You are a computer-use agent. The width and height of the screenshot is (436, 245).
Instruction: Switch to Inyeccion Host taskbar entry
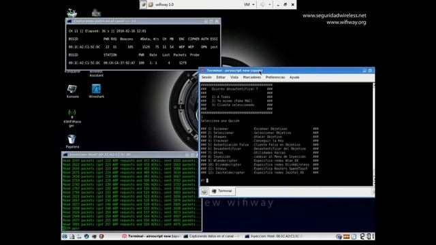click(274, 236)
